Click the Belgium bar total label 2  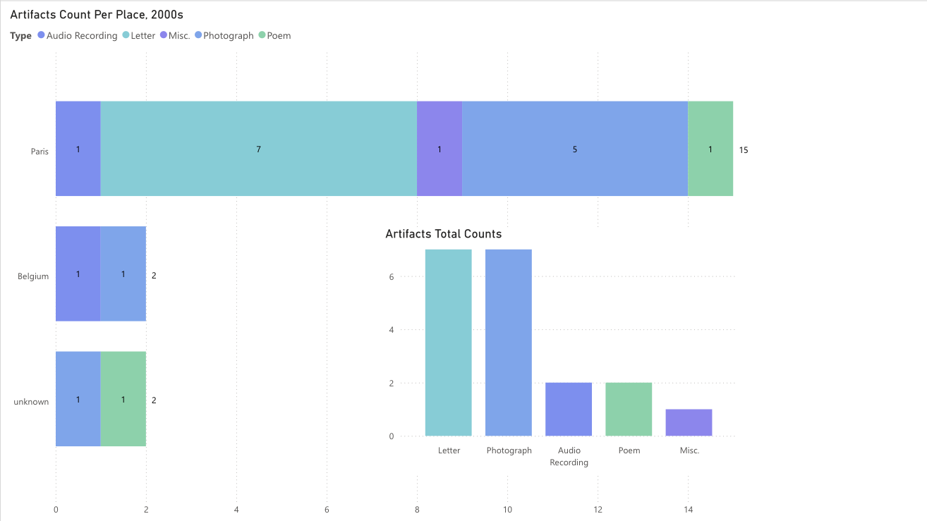coord(154,276)
